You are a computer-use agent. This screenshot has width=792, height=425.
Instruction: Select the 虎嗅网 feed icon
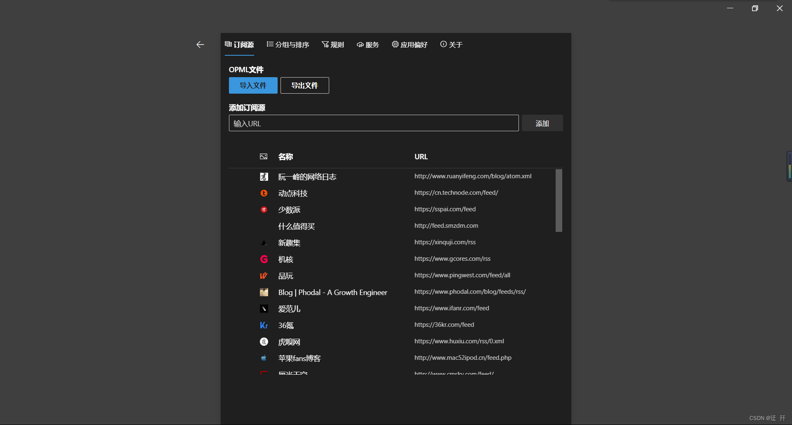(x=264, y=342)
